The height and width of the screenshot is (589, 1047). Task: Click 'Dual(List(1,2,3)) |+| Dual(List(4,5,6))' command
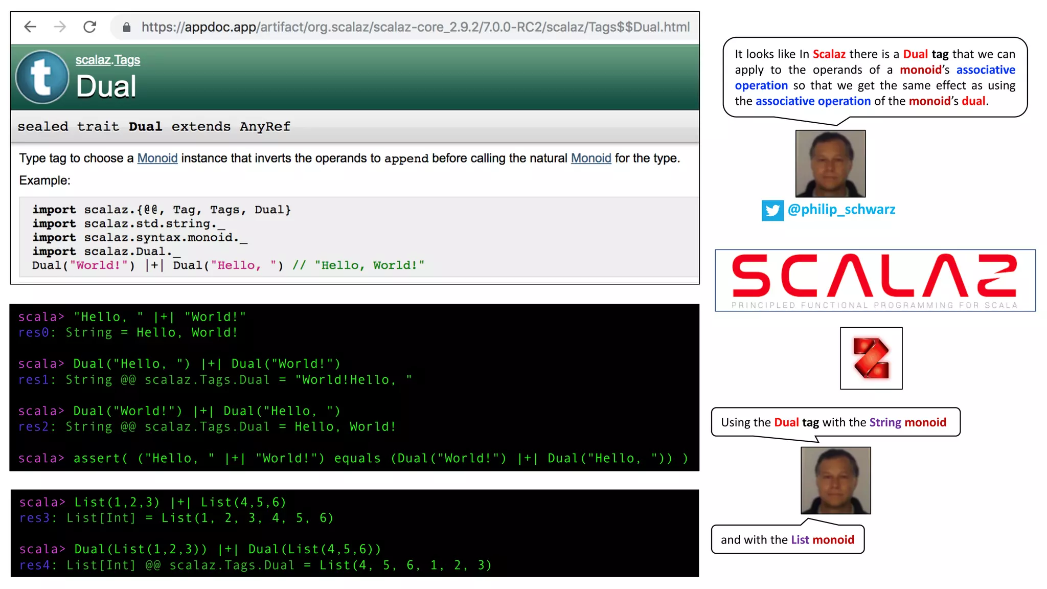pos(200,550)
